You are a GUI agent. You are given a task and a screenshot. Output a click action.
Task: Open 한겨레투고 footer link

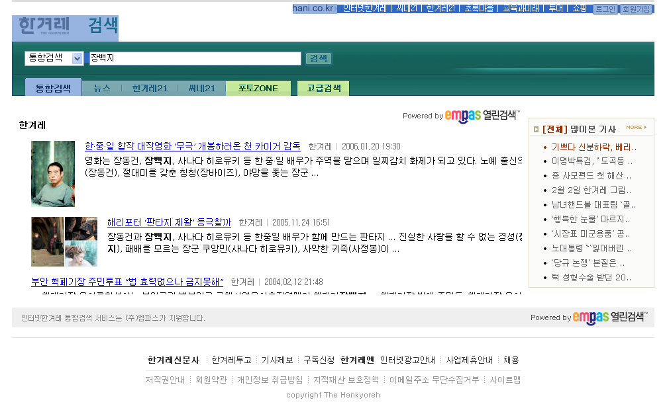pyautogui.click(x=231, y=360)
